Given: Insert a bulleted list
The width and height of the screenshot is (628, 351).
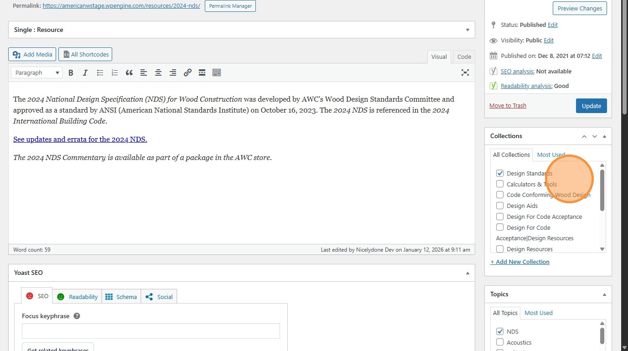Looking at the screenshot, I should (x=100, y=72).
